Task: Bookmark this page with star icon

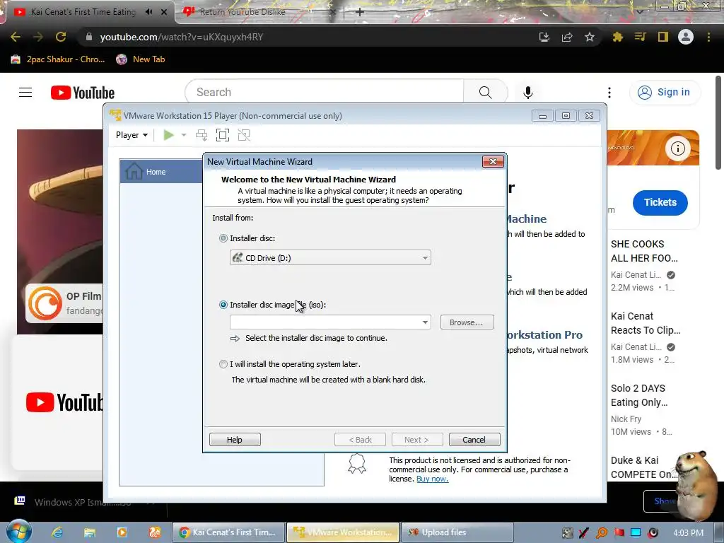Action: tap(590, 37)
